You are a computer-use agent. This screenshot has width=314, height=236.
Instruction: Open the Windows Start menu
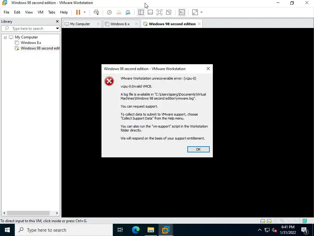click(x=7, y=230)
